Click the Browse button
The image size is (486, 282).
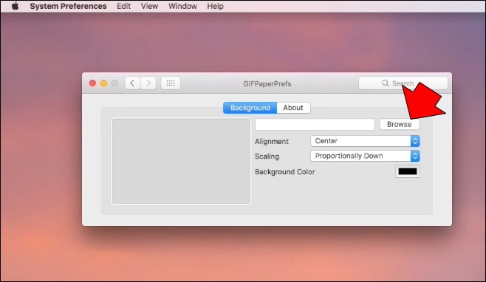(400, 124)
